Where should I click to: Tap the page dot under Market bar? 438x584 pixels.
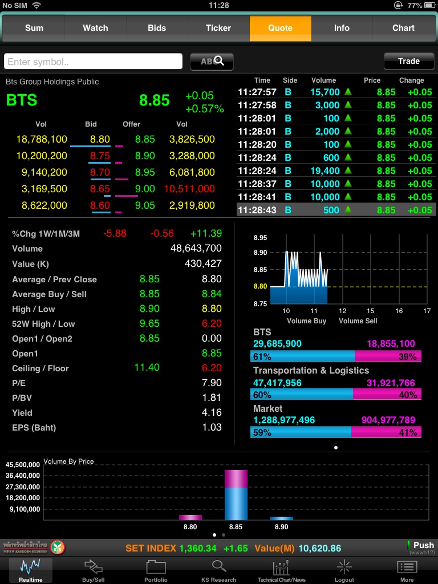tap(336, 448)
